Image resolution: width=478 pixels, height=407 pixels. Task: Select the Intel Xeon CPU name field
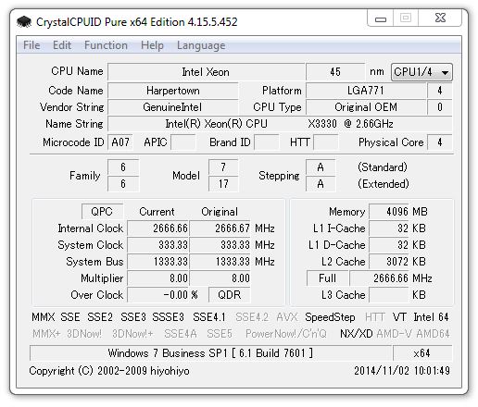pos(206,72)
